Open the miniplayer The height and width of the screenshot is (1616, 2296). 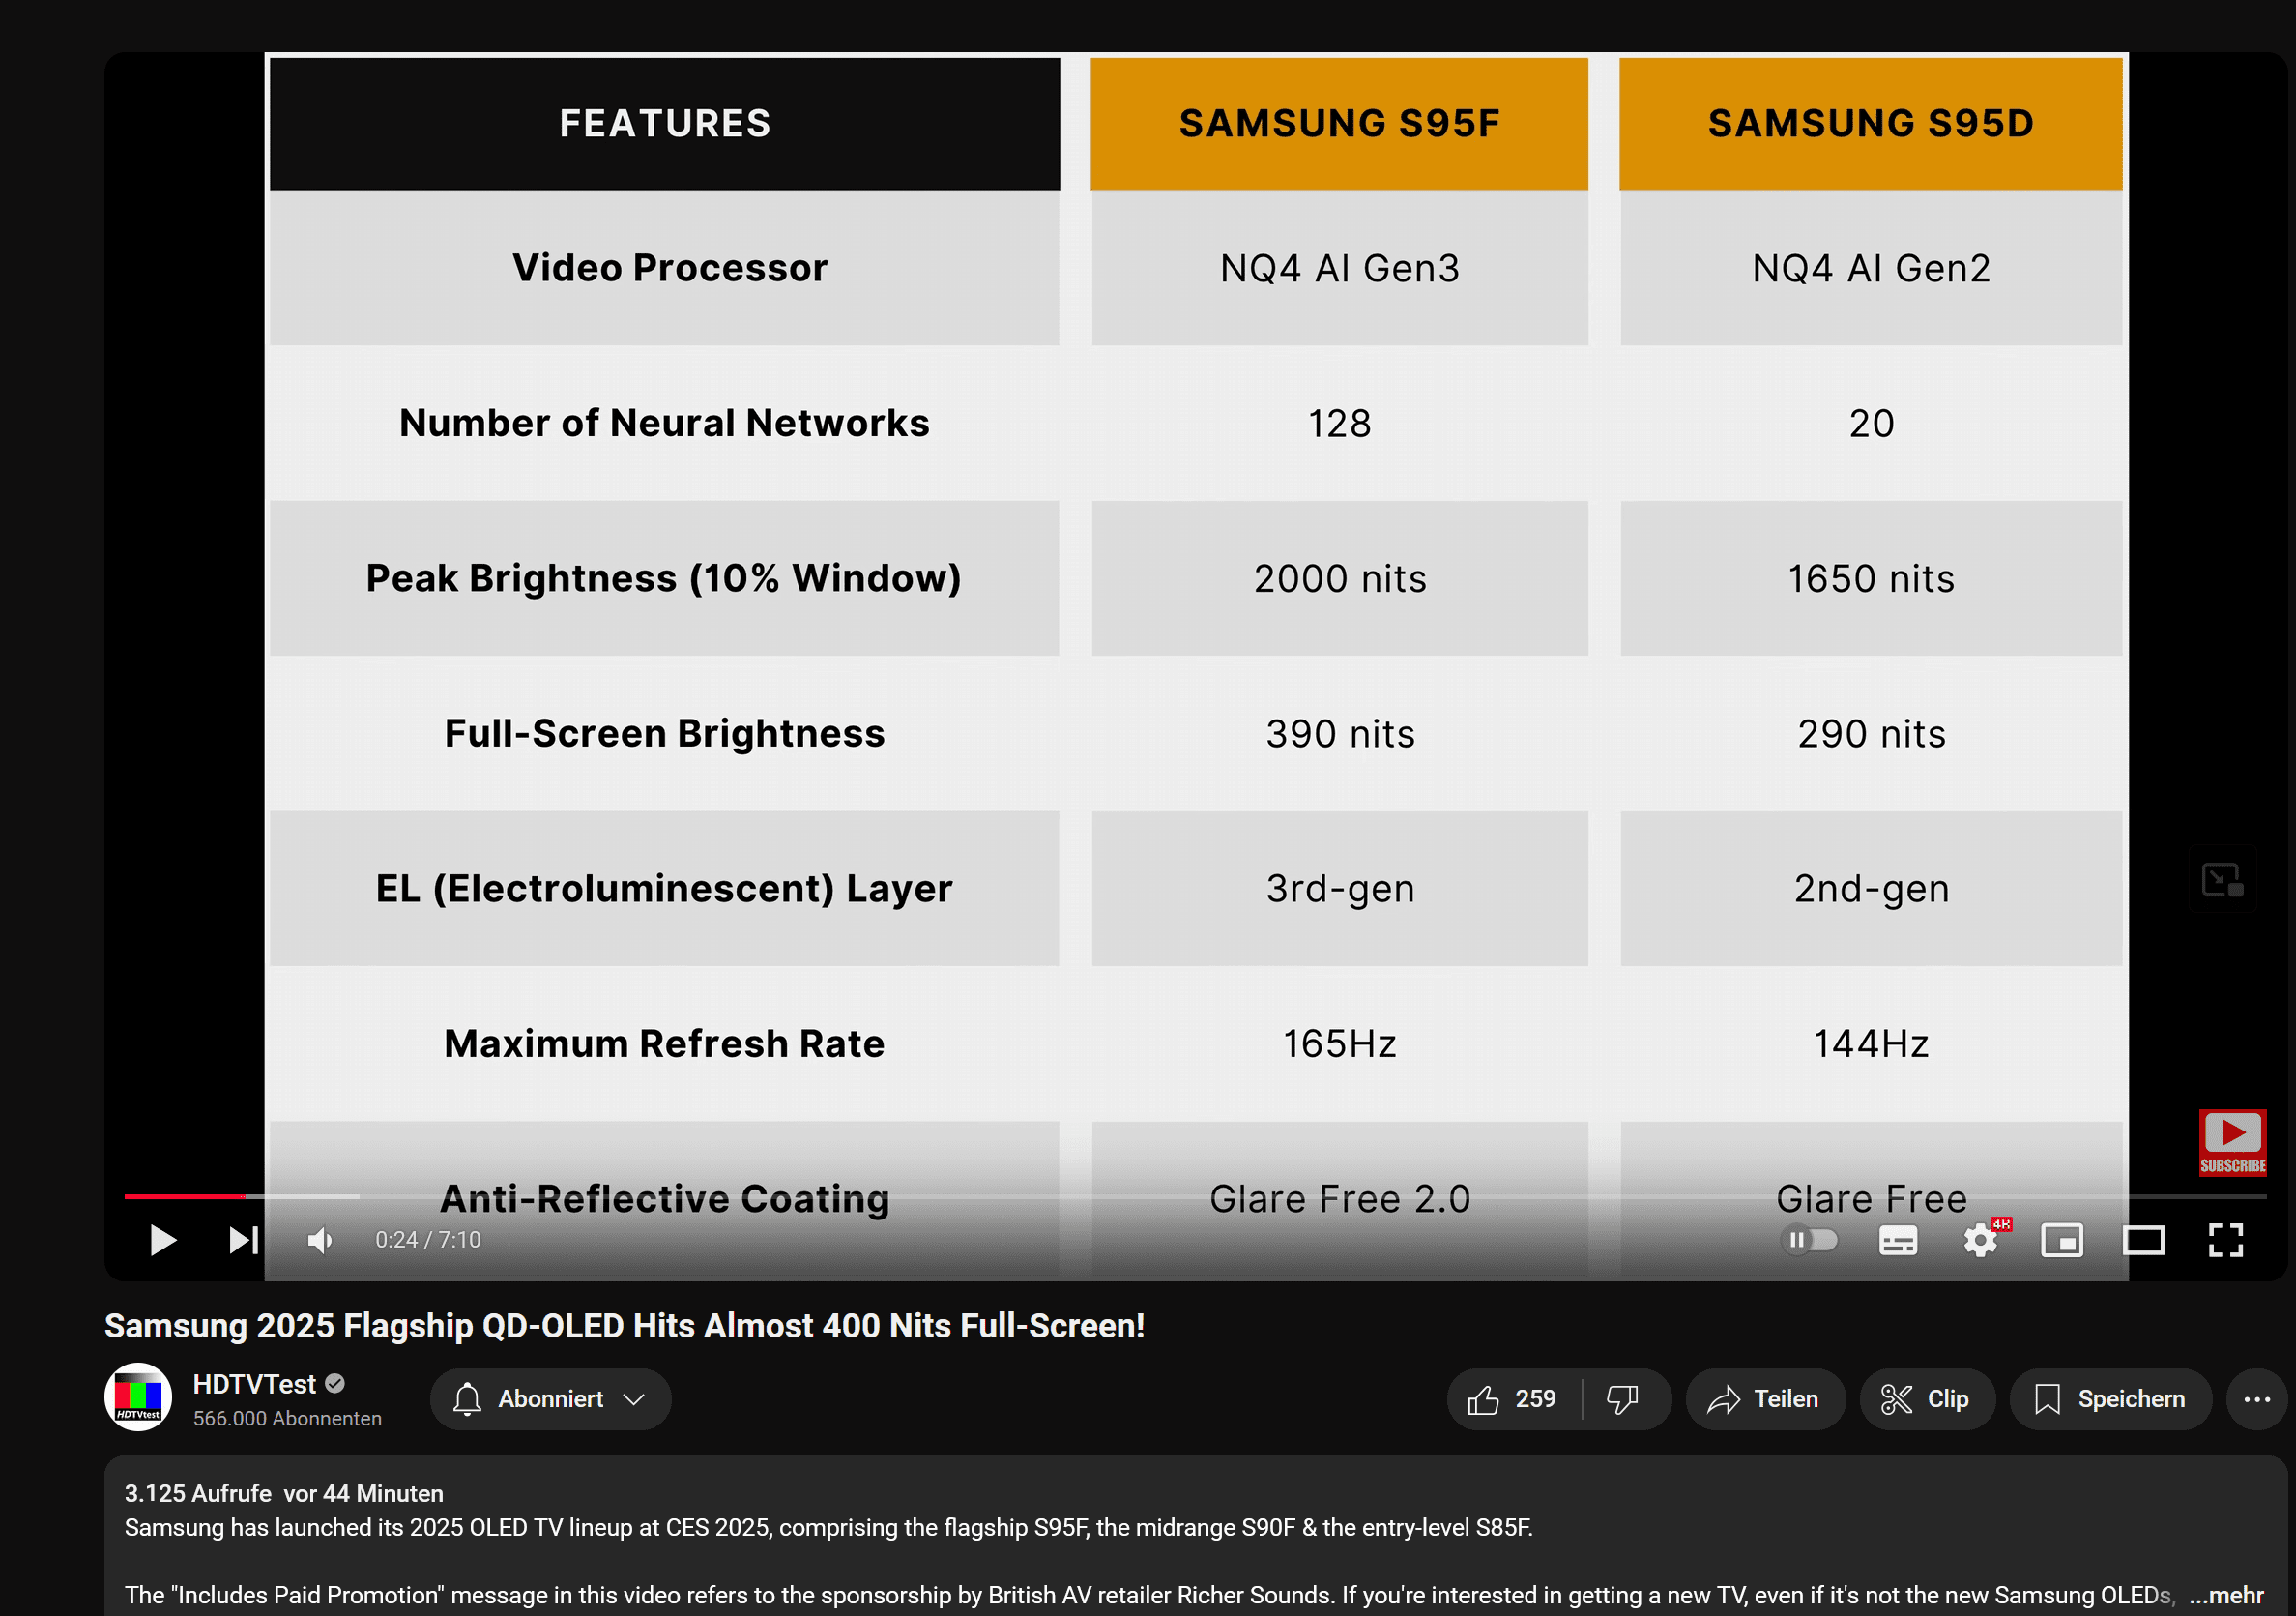pyautogui.click(x=2062, y=1241)
